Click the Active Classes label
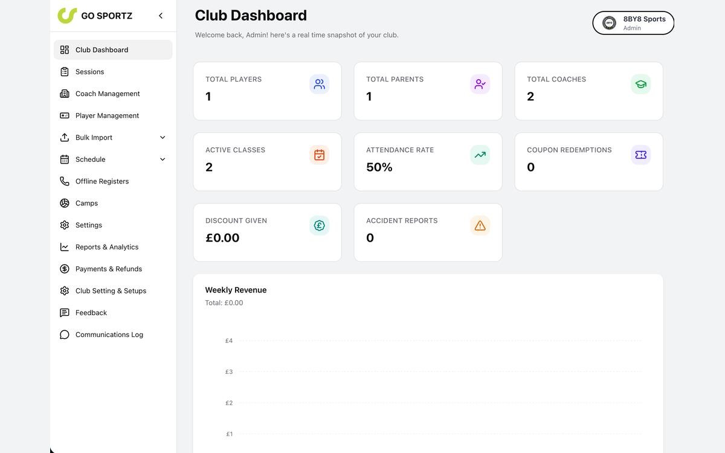 point(236,150)
